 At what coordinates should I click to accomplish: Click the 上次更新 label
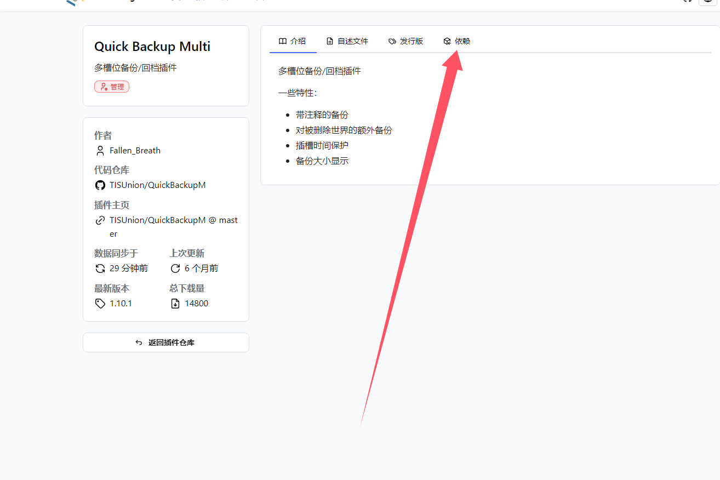[187, 254]
